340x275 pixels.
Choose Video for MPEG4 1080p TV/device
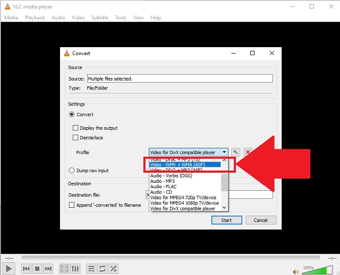(x=185, y=203)
